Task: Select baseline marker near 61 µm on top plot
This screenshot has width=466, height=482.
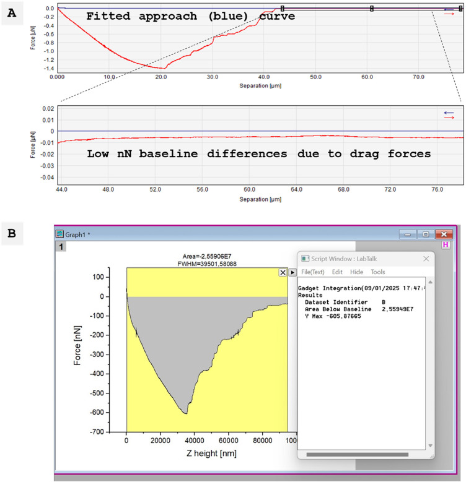Action: coord(372,9)
